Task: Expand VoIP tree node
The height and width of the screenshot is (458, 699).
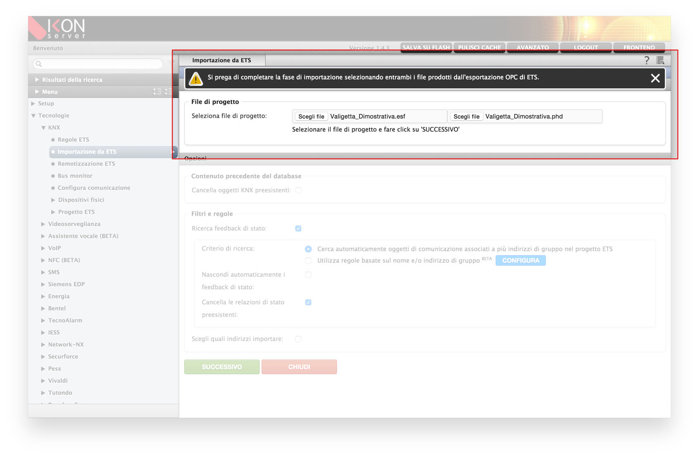Action: coord(43,248)
